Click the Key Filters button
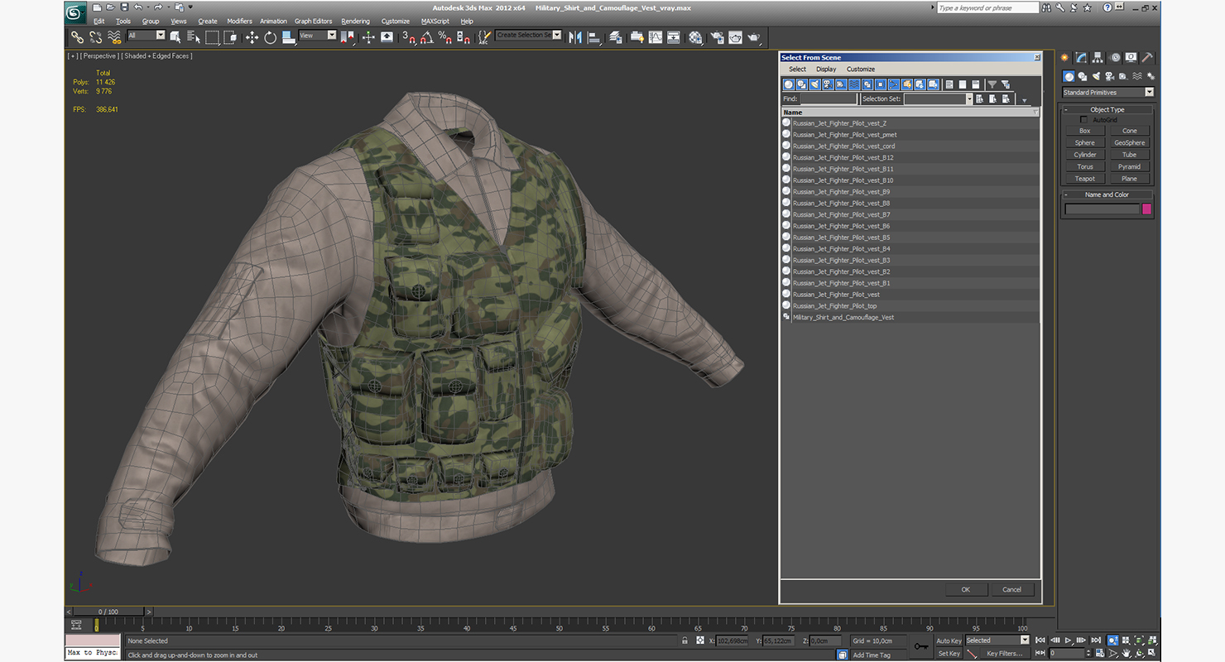This screenshot has height=662, width=1225. click(x=1004, y=654)
